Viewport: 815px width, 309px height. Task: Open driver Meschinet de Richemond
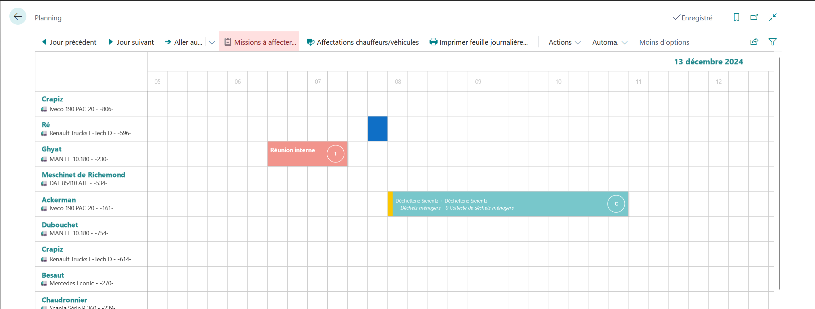(x=84, y=175)
